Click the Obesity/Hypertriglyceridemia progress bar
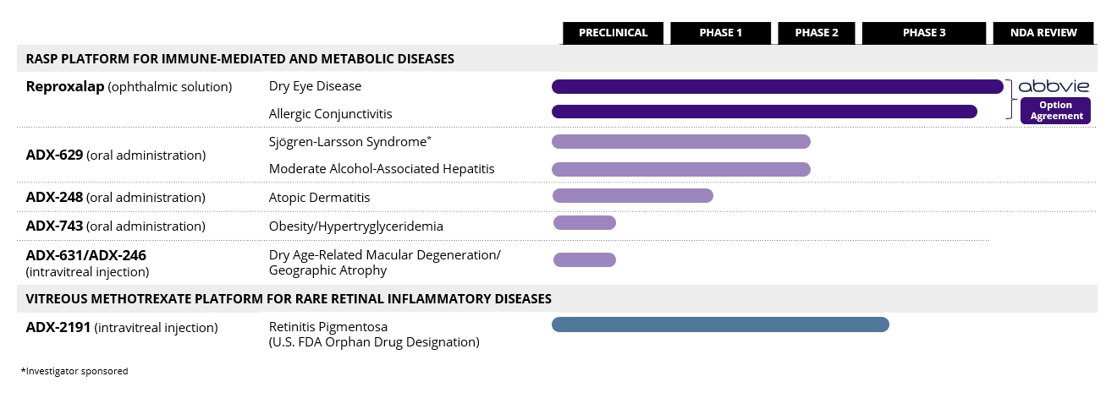Viewport: 1106px width, 398px height. pos(584,223)
